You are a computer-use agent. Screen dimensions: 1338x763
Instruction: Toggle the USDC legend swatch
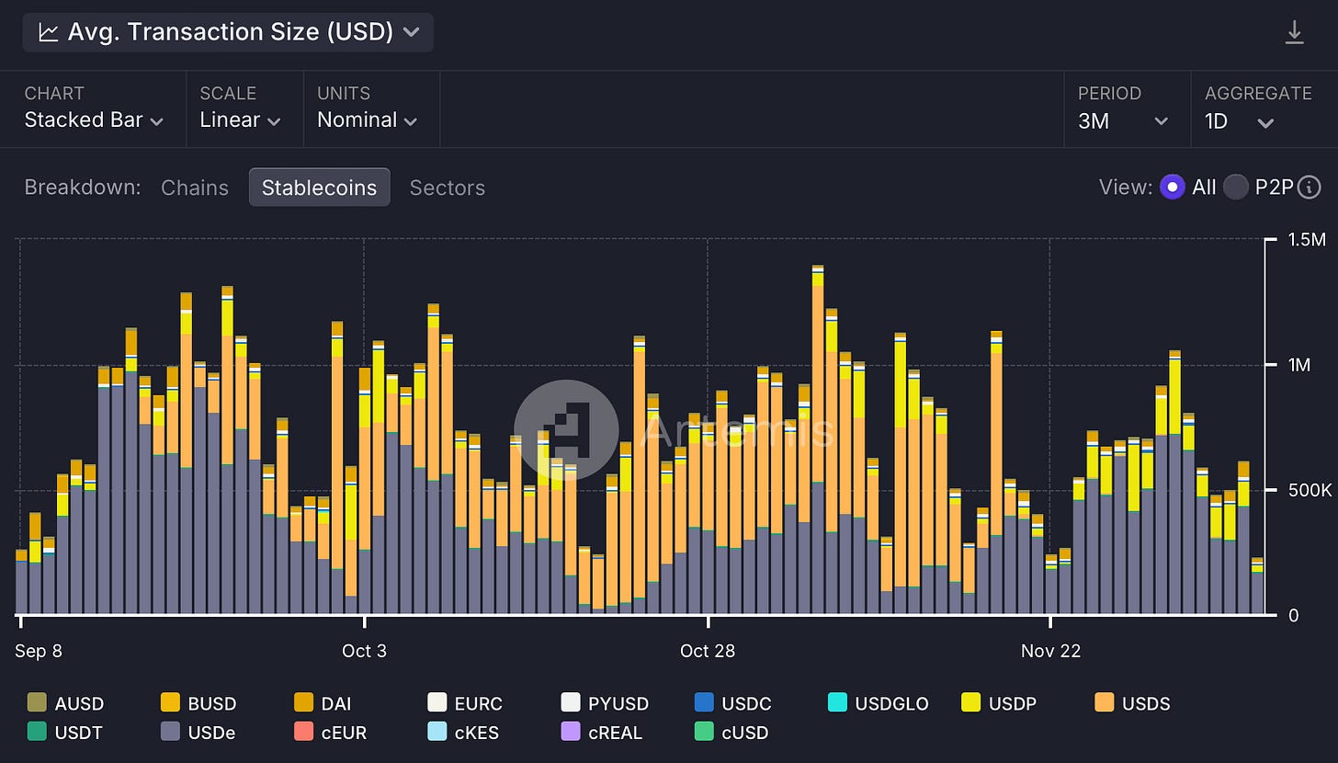click(705, 703)
